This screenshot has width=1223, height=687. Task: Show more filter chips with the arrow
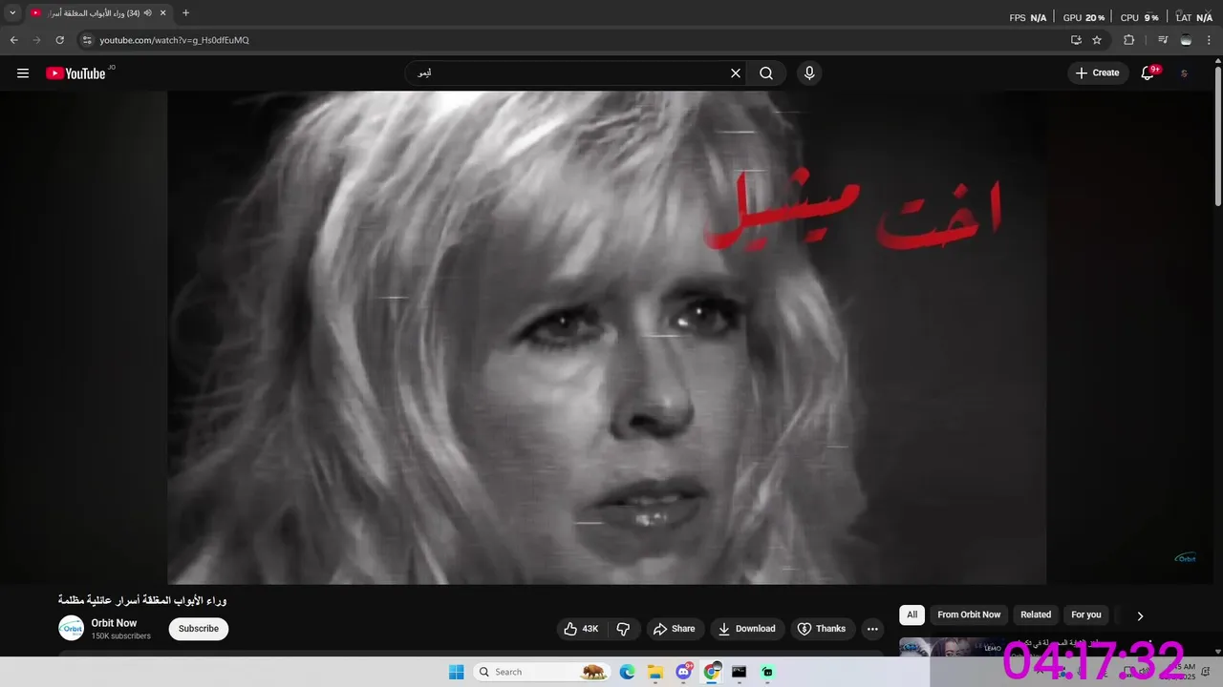point(1140,615)
